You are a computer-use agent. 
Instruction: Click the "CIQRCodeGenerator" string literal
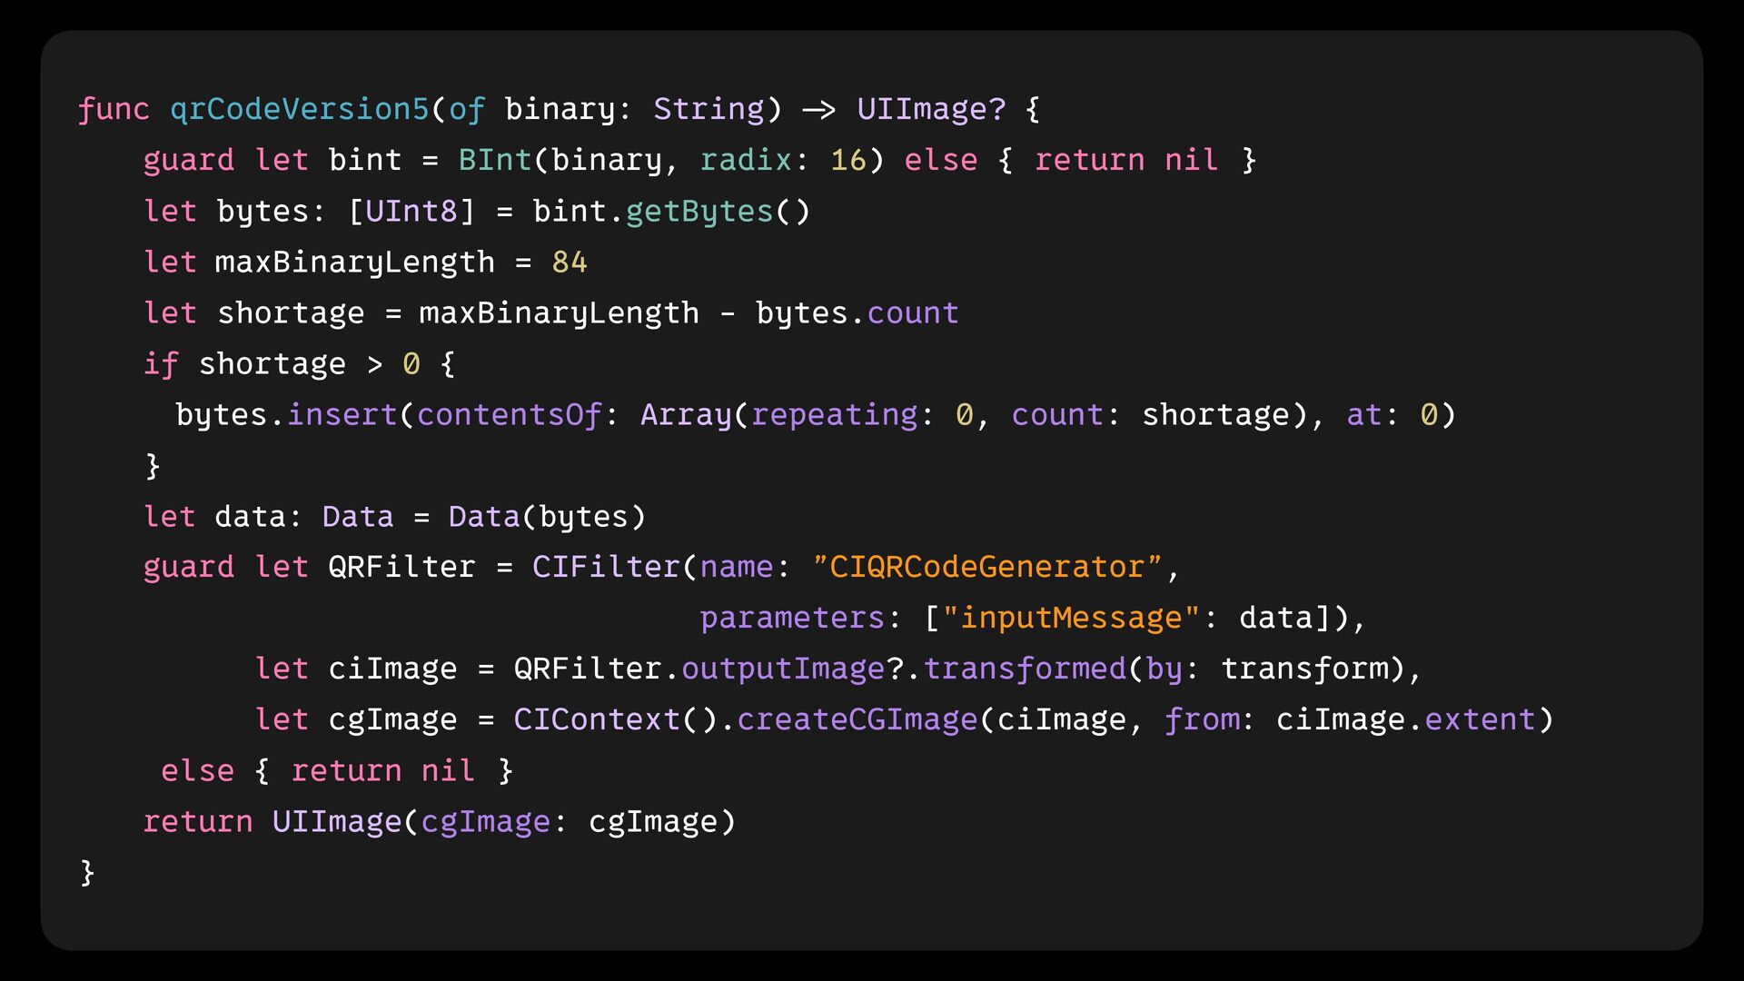pos(986,567)
